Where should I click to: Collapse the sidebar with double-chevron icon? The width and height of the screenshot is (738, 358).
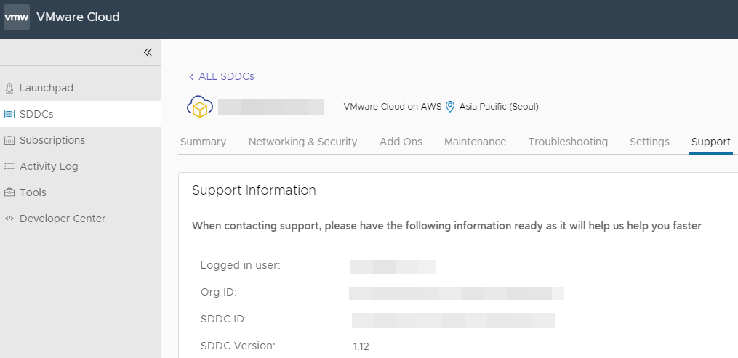148,52
